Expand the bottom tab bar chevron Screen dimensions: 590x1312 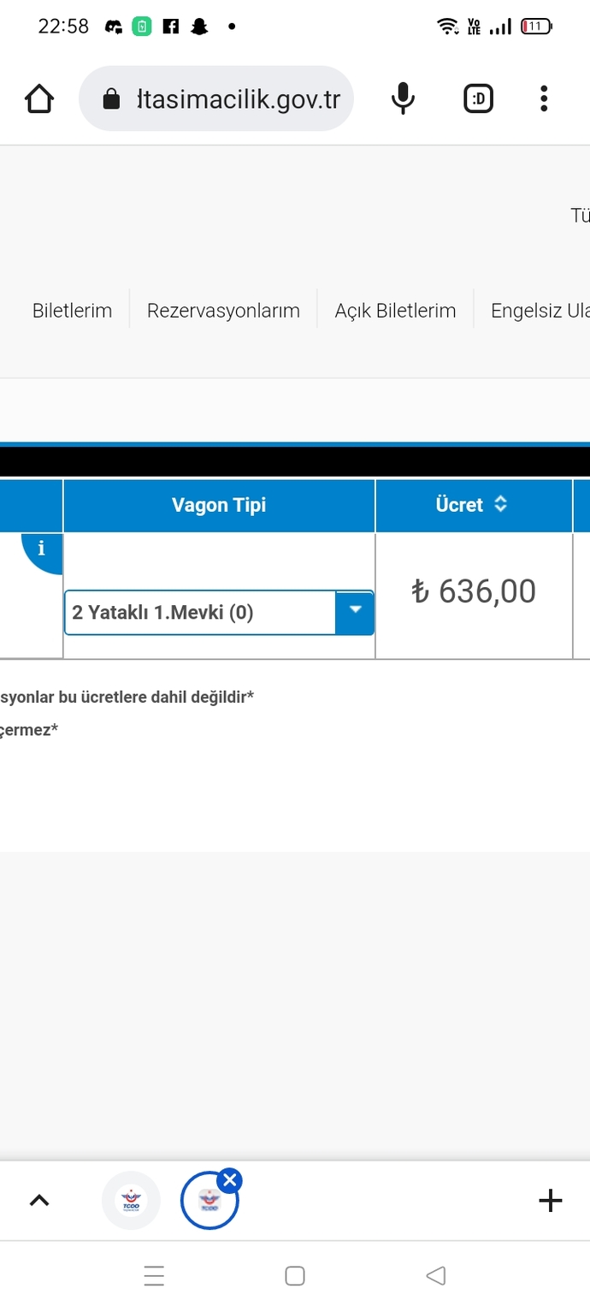pyautogui.click(x=39, y=1201)
